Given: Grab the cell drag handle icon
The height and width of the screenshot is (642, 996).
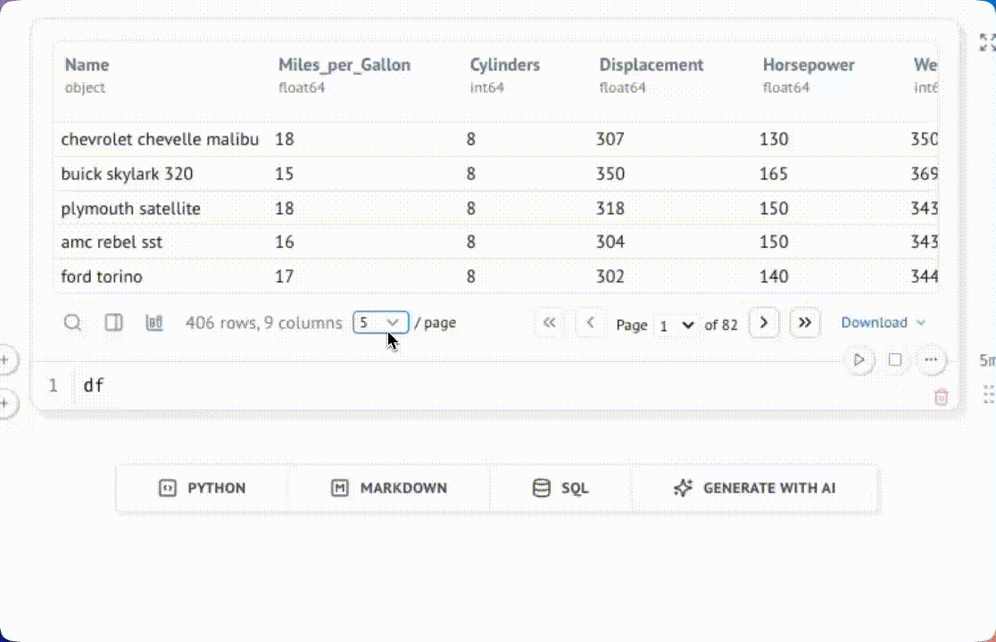Looking at the screenshot, I should click(989, 394).
